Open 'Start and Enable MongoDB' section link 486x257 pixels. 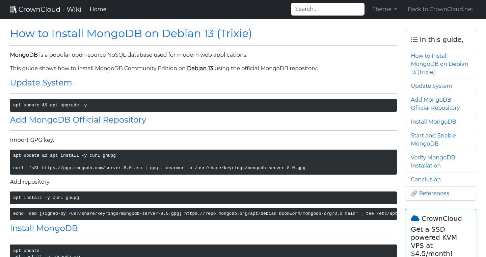[433, 139]
